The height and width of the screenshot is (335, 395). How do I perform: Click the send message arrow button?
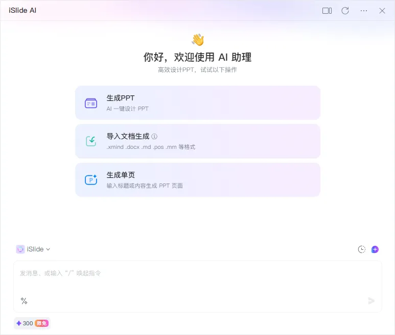tap(371, 300)
